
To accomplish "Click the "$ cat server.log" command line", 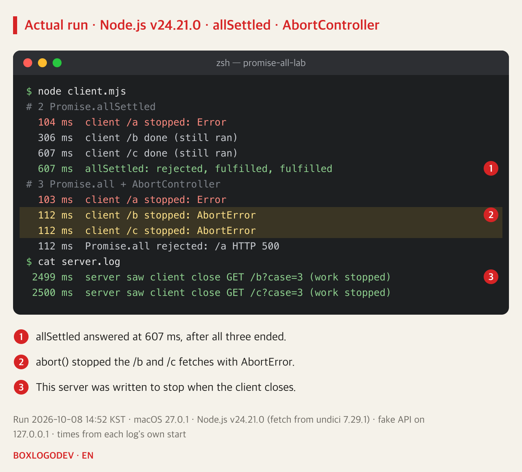I will click(x=73, y=262).
